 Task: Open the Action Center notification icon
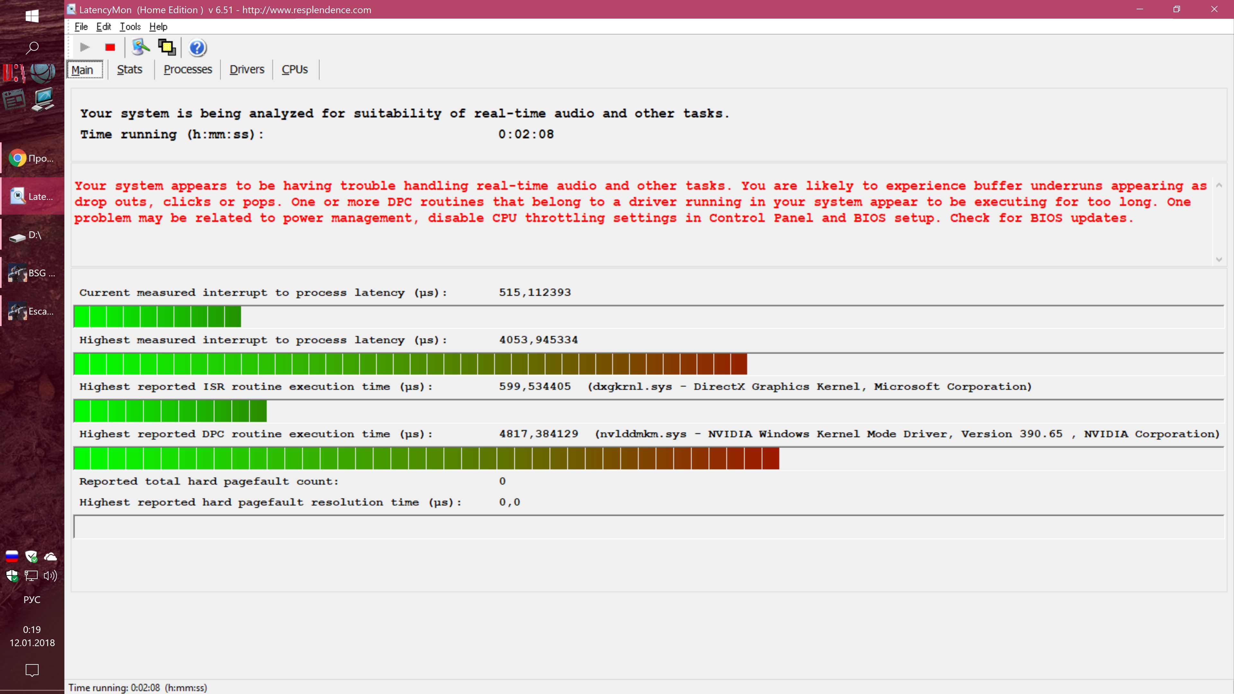coord(32,670)
